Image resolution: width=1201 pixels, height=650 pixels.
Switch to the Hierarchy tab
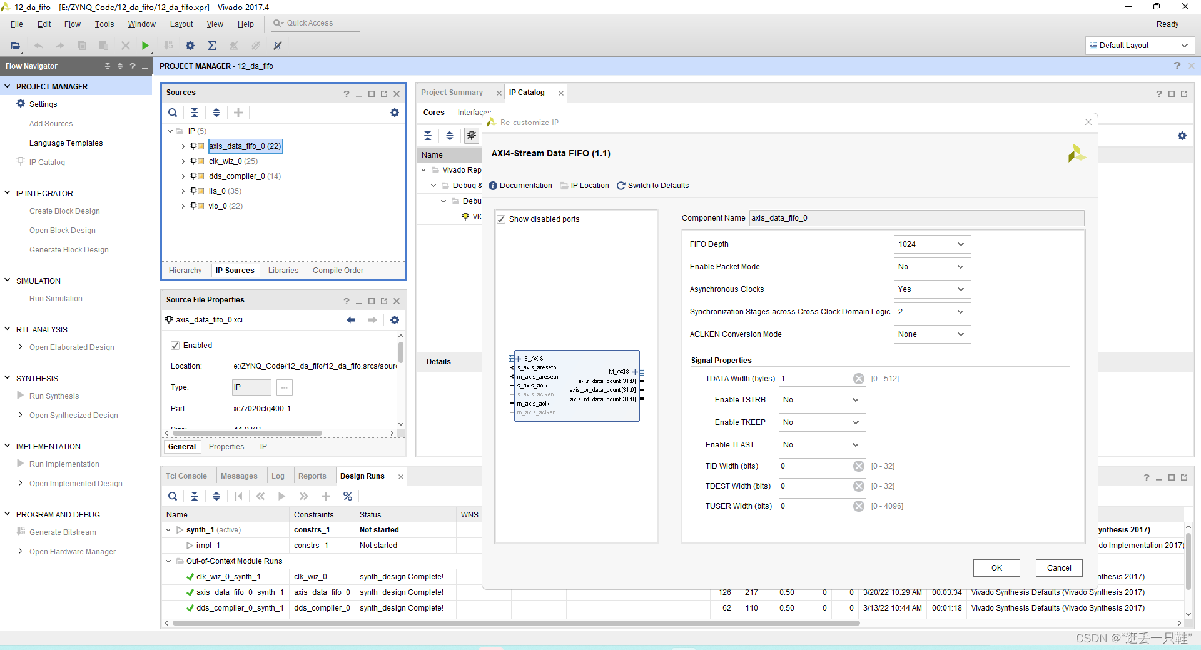(x=185, y=271)
